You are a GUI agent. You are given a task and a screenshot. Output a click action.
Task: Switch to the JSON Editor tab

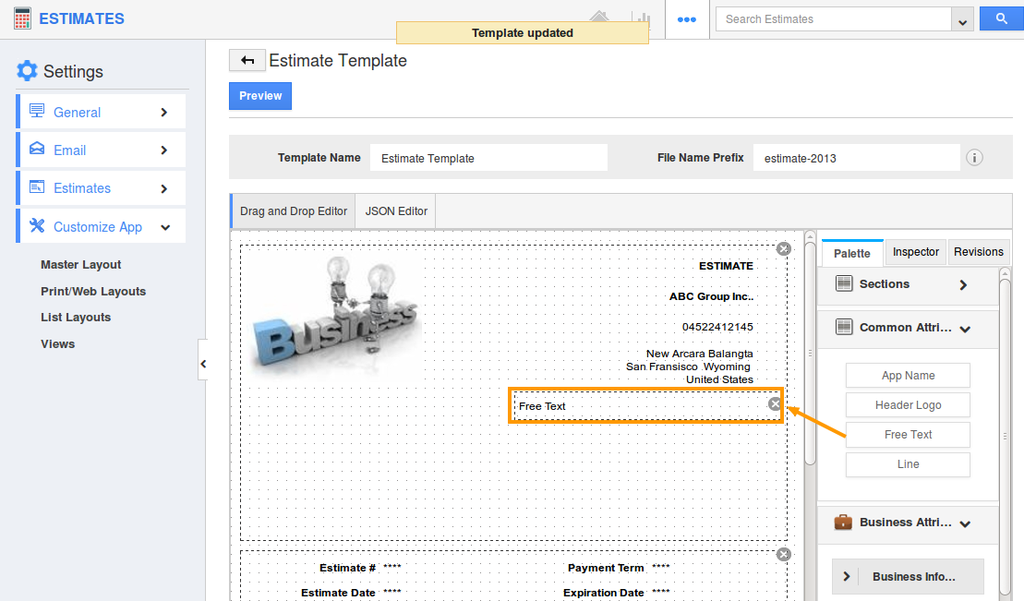pyautogui.click(x=396, y=211)
